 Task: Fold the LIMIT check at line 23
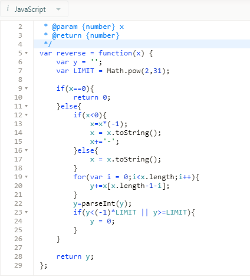27,212
